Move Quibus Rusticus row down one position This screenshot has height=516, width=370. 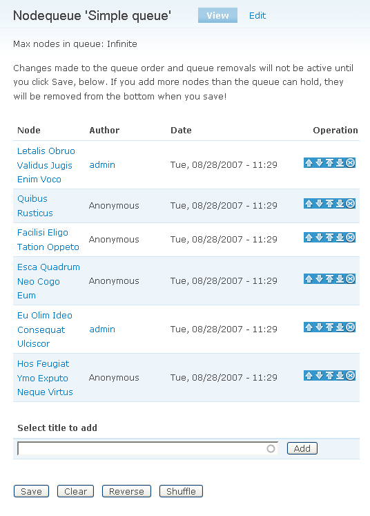[319, 204]
